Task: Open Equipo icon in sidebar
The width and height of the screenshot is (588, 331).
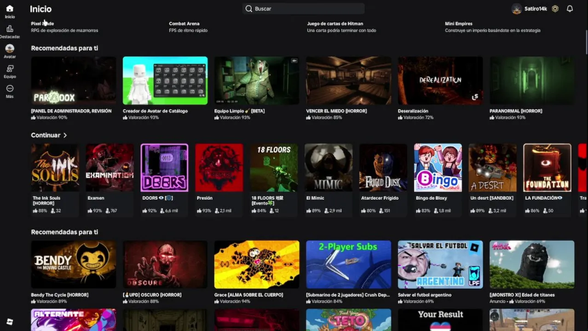Action: click(x=10, y=68)
